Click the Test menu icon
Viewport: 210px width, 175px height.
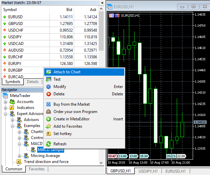pos(49,79)
